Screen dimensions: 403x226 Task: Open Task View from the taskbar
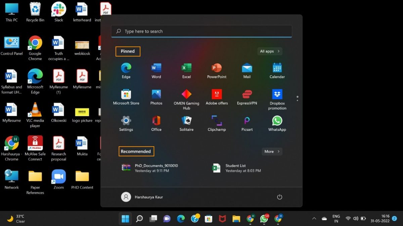[x=153, y=218]
